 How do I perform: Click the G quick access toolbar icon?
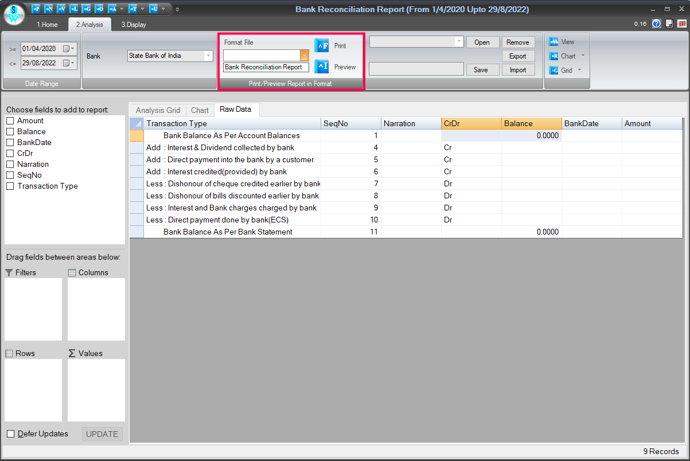87,9
